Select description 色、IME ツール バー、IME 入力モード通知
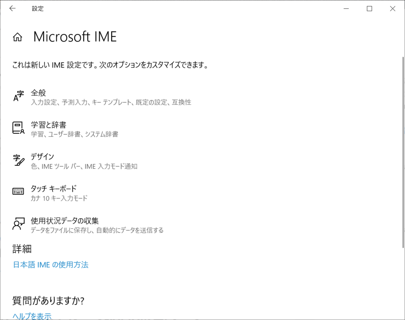Viewport: 405px width, 320px height. click(84, 166)
